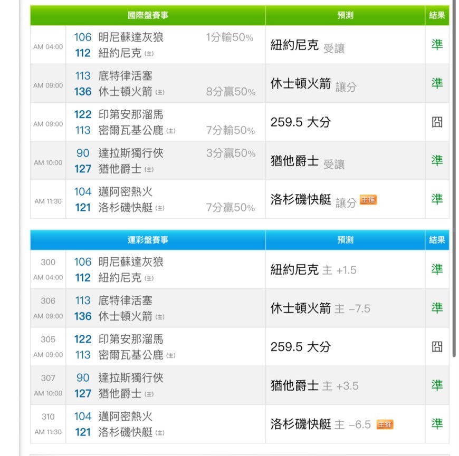Click 達拉斯獨行俠 in the 運彩盤 table
Viewport: 459px width, 456px height.
click(x=131, y=377)
